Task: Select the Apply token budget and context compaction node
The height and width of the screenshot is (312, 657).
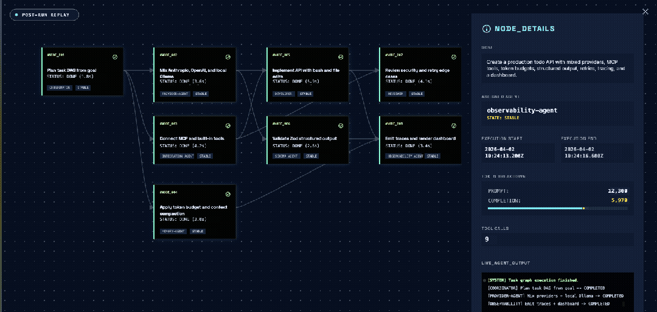Action: 195,212
